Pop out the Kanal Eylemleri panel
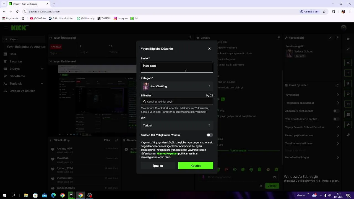The height and width of the screenshot is (199, 354). [337, 85]
